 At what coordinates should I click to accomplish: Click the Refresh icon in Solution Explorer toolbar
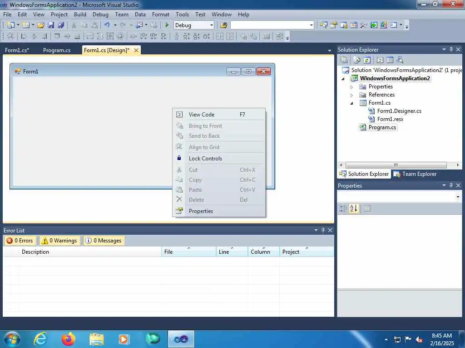pyautogui.click(x=367, y=60)
